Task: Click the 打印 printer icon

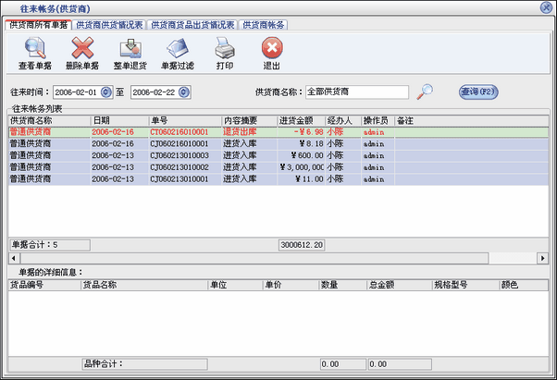Action: point(225,46)
